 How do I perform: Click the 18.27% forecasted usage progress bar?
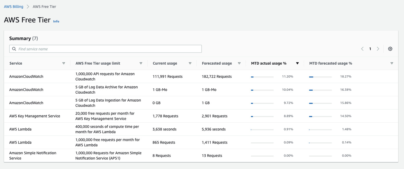(x=320, y=77)
